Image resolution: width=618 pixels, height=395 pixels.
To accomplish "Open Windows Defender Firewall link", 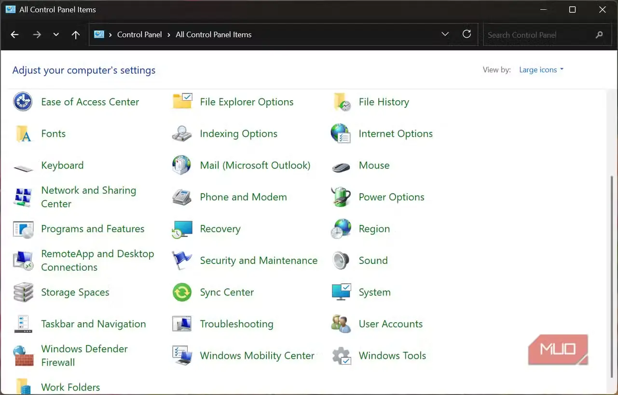I will 84,355.
